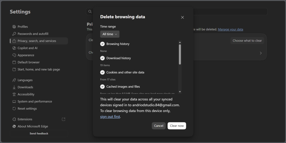Viewport: 286px width, 143px height.
Task: Click the Profiles sidebar icon
Action: 14,27
